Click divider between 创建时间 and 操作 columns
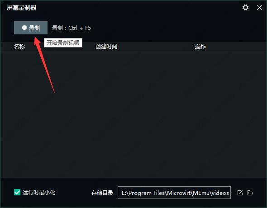This screenshot has height=208, width=267. click(x=195, y=46)
